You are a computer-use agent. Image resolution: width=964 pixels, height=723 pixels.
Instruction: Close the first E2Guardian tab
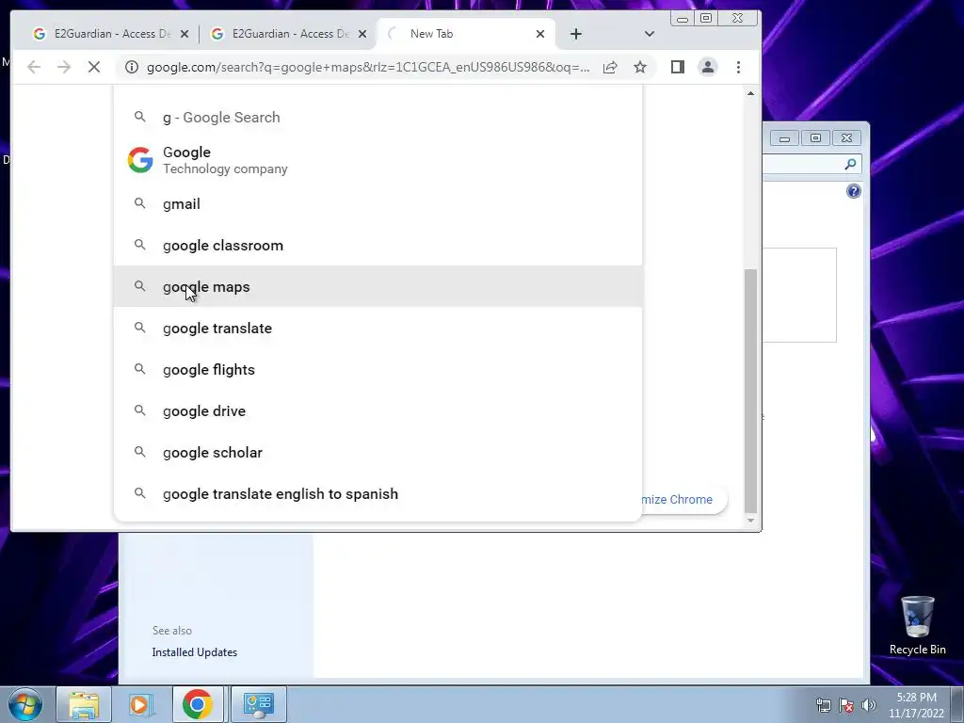tap(185, 34)
